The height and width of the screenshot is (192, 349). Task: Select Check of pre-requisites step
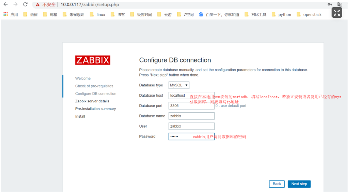pyautogui.click(x=94, y=86)
